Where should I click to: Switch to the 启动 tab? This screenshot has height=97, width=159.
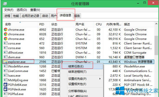(x=45, y=16)
